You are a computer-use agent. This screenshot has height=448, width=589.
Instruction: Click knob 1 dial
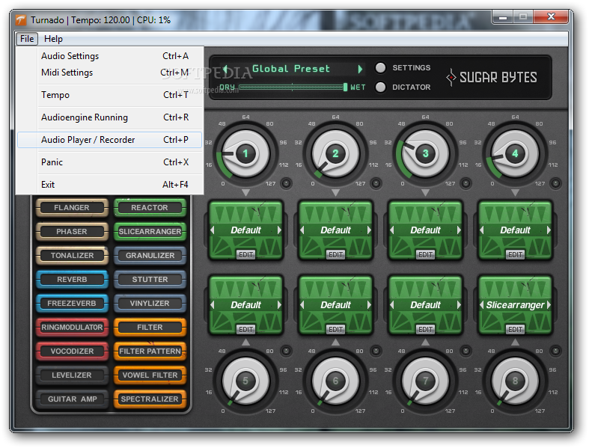click(x=245, y=153)
